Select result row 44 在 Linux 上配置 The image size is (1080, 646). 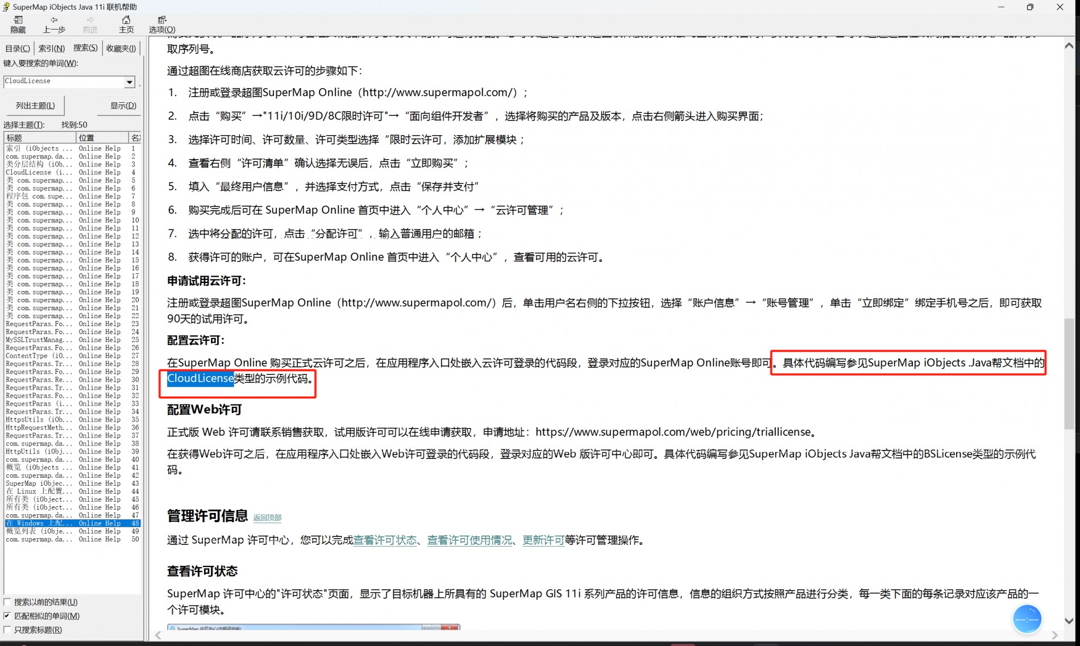pyautogui.click(x=73, y=491)
